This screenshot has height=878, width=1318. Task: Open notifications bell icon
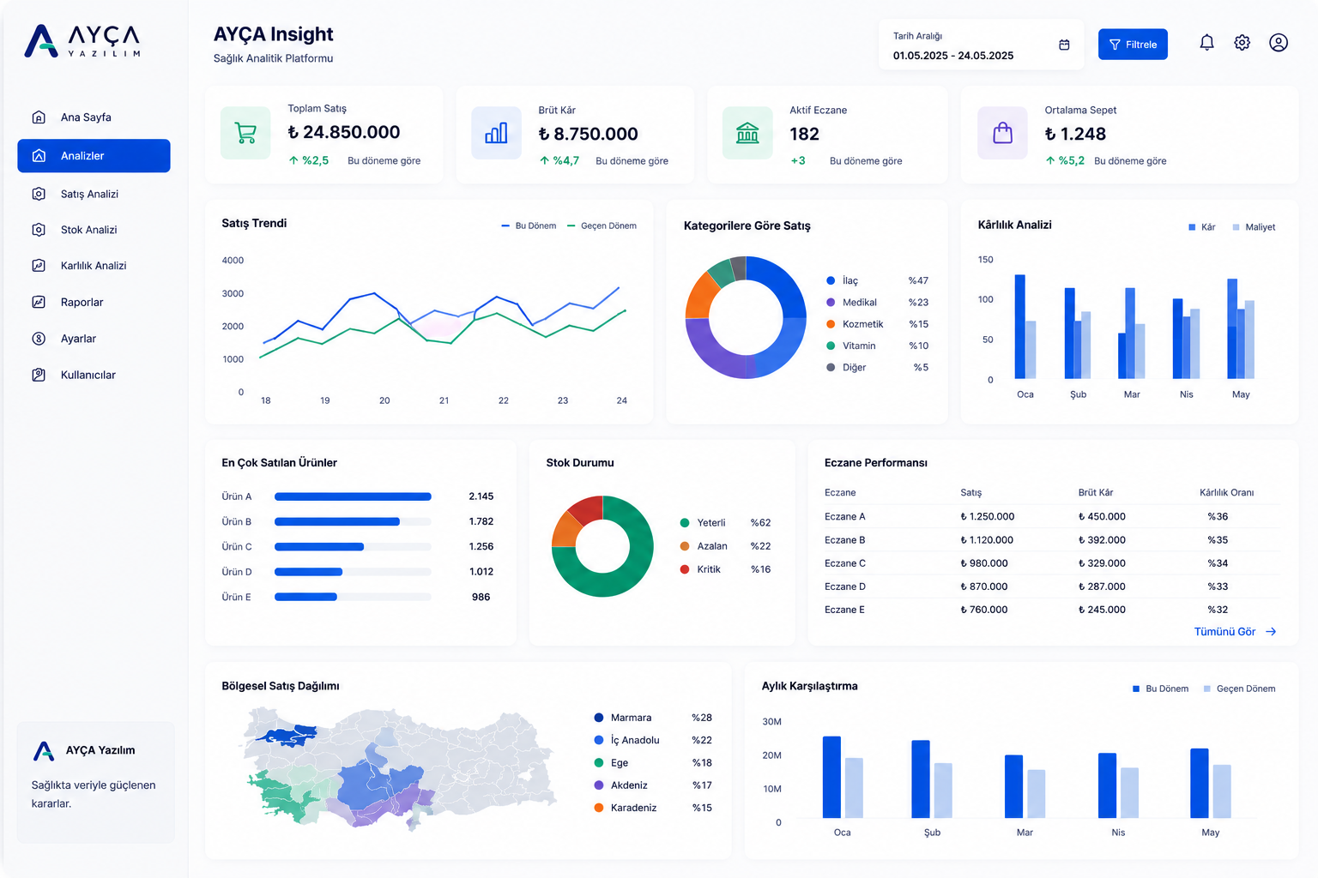[x=1206, y=43]
